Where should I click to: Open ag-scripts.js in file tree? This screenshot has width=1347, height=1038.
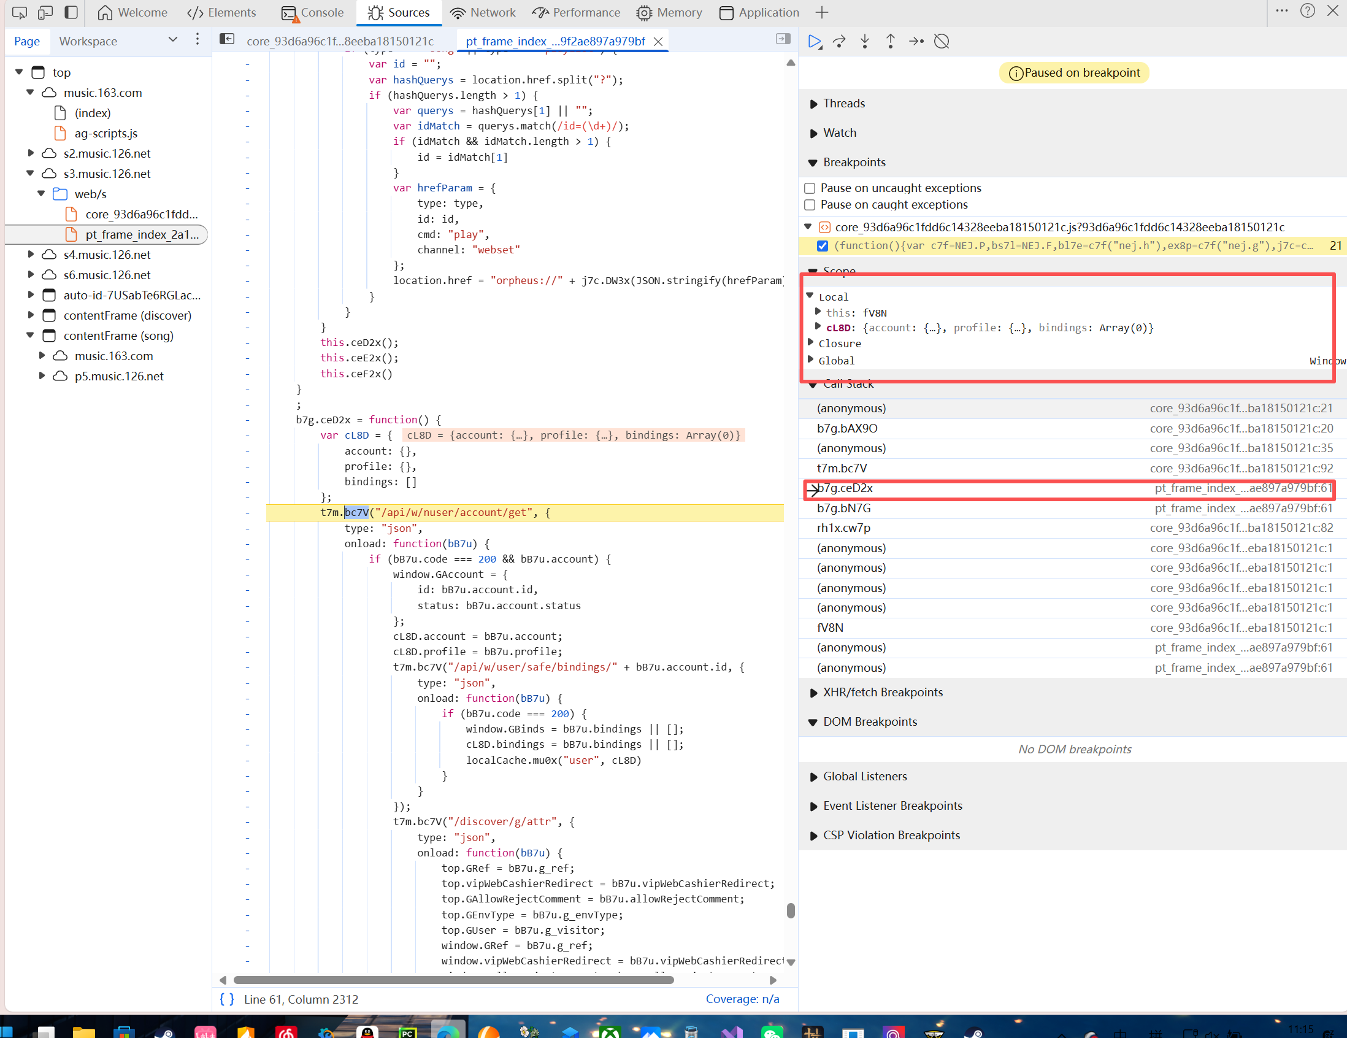[x=106, y=133]
